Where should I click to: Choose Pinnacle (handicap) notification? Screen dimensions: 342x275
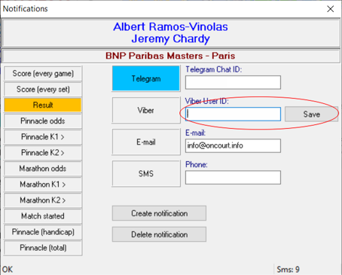click(43, 232)
